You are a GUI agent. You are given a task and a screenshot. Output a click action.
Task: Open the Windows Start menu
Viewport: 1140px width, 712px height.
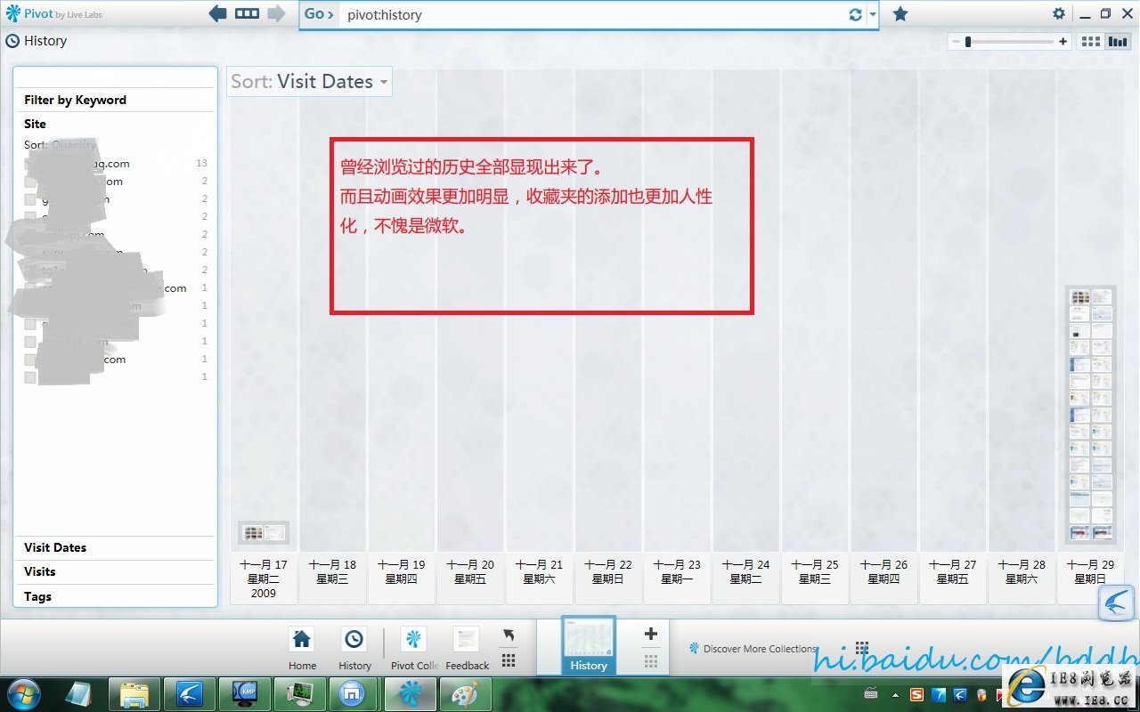tap(25, 693)
